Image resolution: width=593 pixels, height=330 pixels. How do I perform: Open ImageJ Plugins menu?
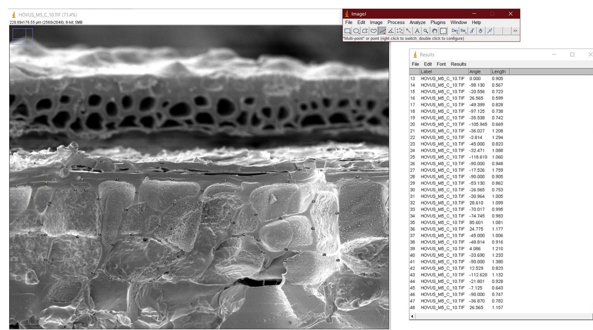[438, 22]
